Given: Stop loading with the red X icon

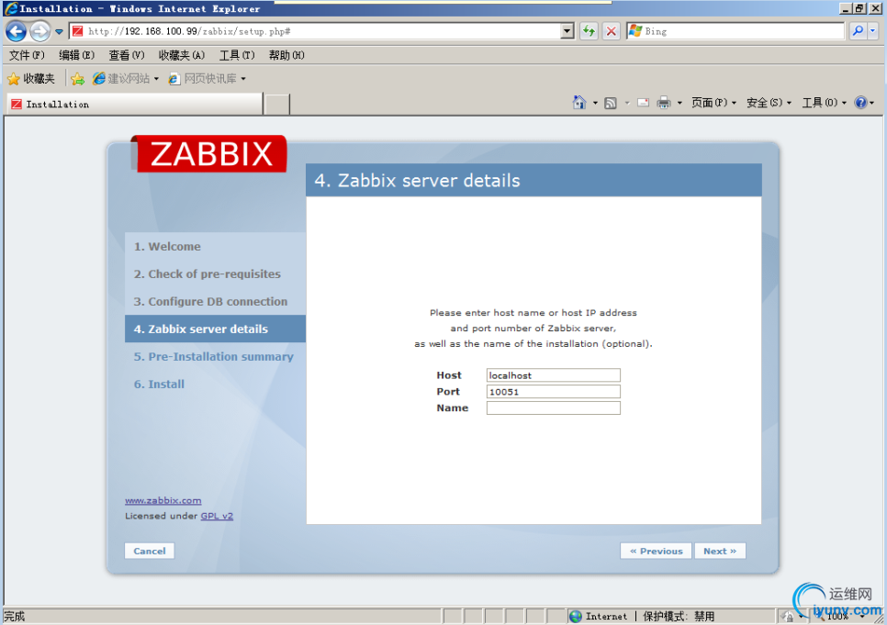Looking at the screenshot, I should pos(611,31).
